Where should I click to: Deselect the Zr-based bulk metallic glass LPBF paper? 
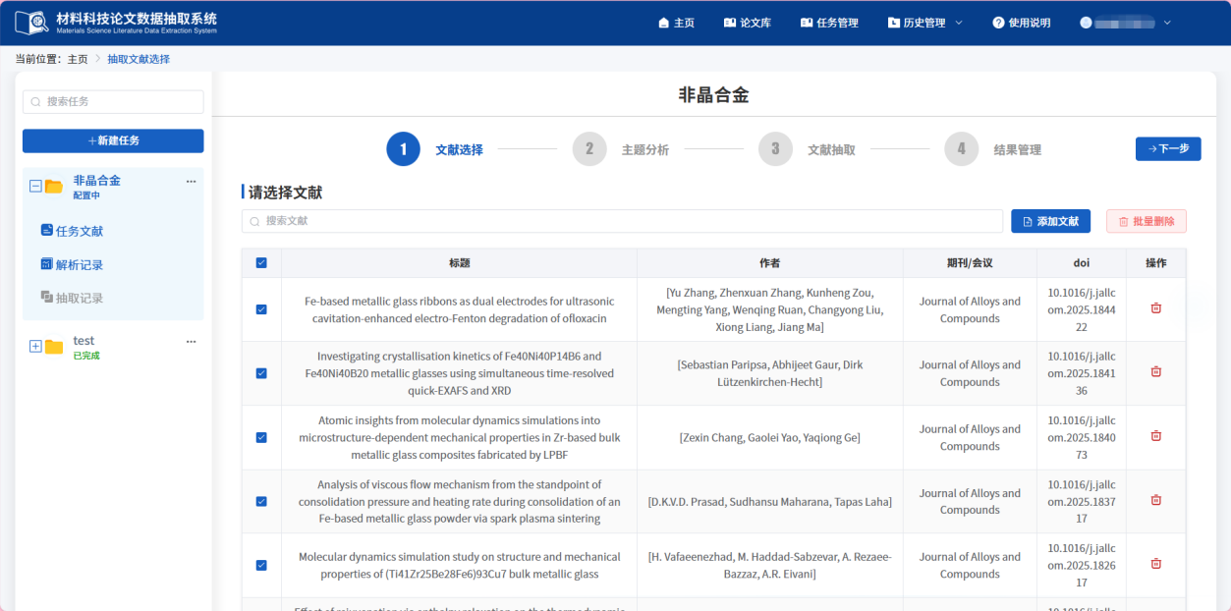pyautogui.click(x=260, y=437)
